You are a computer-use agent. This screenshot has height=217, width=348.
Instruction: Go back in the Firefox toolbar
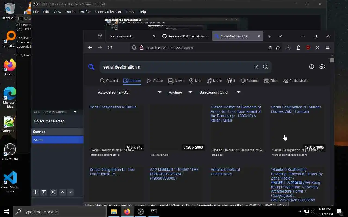[90, 47]
